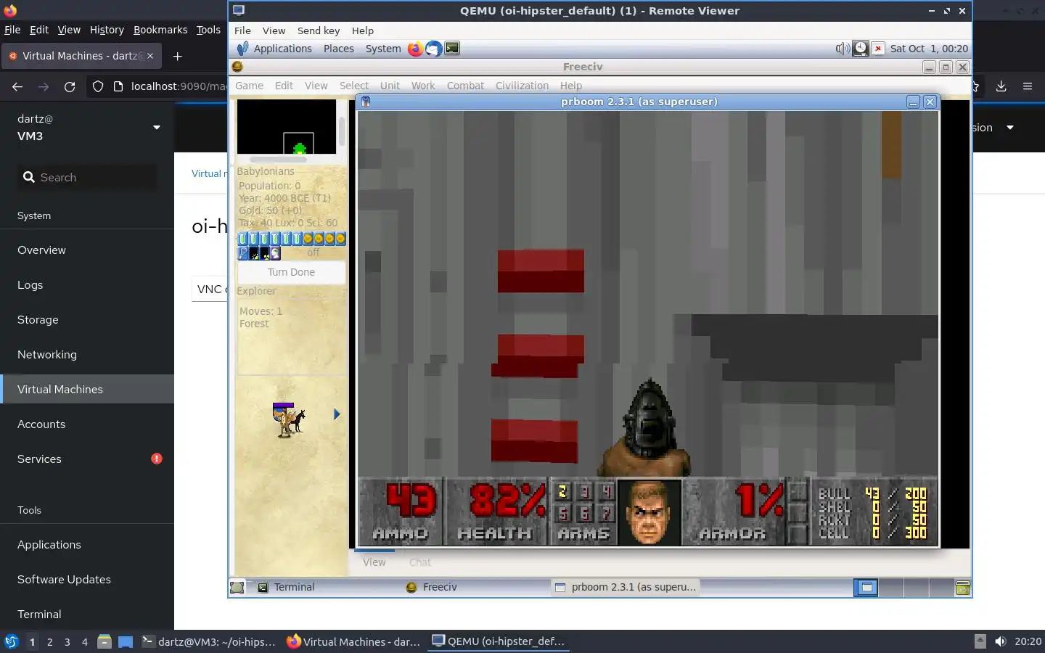Click the nuclear winter indicator in Freeciv
Screen dimensions: 1045x653
point(265,253)
